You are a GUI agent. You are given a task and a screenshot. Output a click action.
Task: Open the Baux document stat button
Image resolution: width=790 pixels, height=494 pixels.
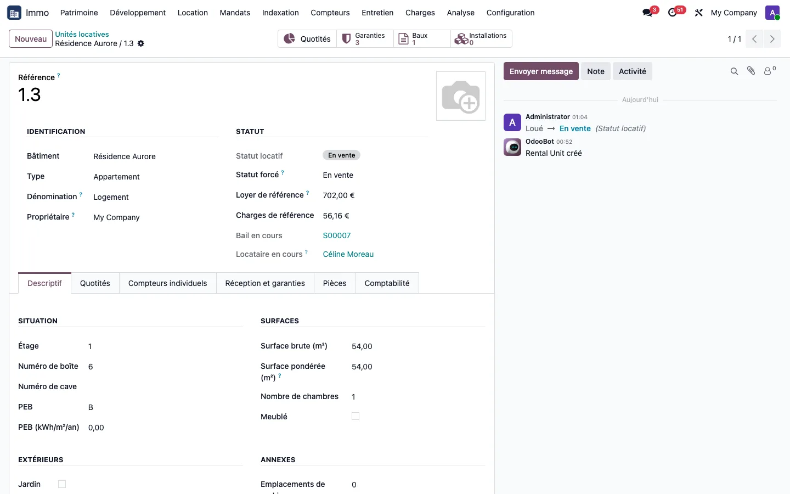pyautogui.click(x=422, y=39)
